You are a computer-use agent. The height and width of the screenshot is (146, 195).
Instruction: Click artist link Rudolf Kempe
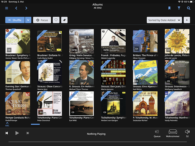[11, 120]
